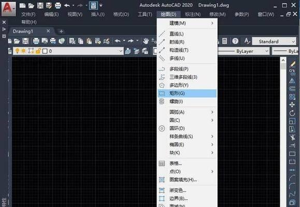Viewport: 300px width, 207px height.
Task: Open the quick access toolbar customize arrow
Action: click(x=101, y=5)
